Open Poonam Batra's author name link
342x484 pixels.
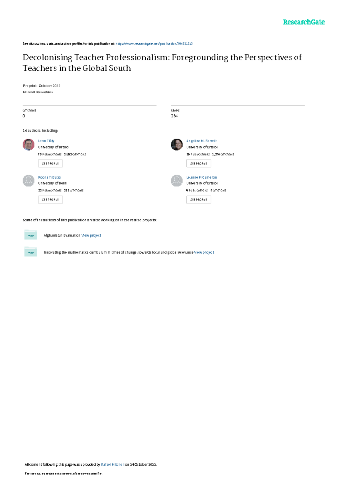click(x=49, y=177)
